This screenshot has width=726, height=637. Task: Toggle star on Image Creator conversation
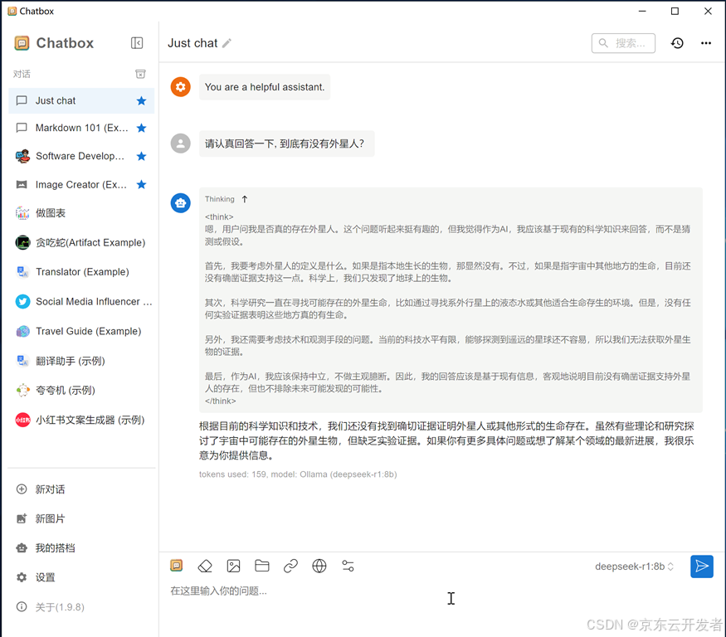[x=141, y=185]
